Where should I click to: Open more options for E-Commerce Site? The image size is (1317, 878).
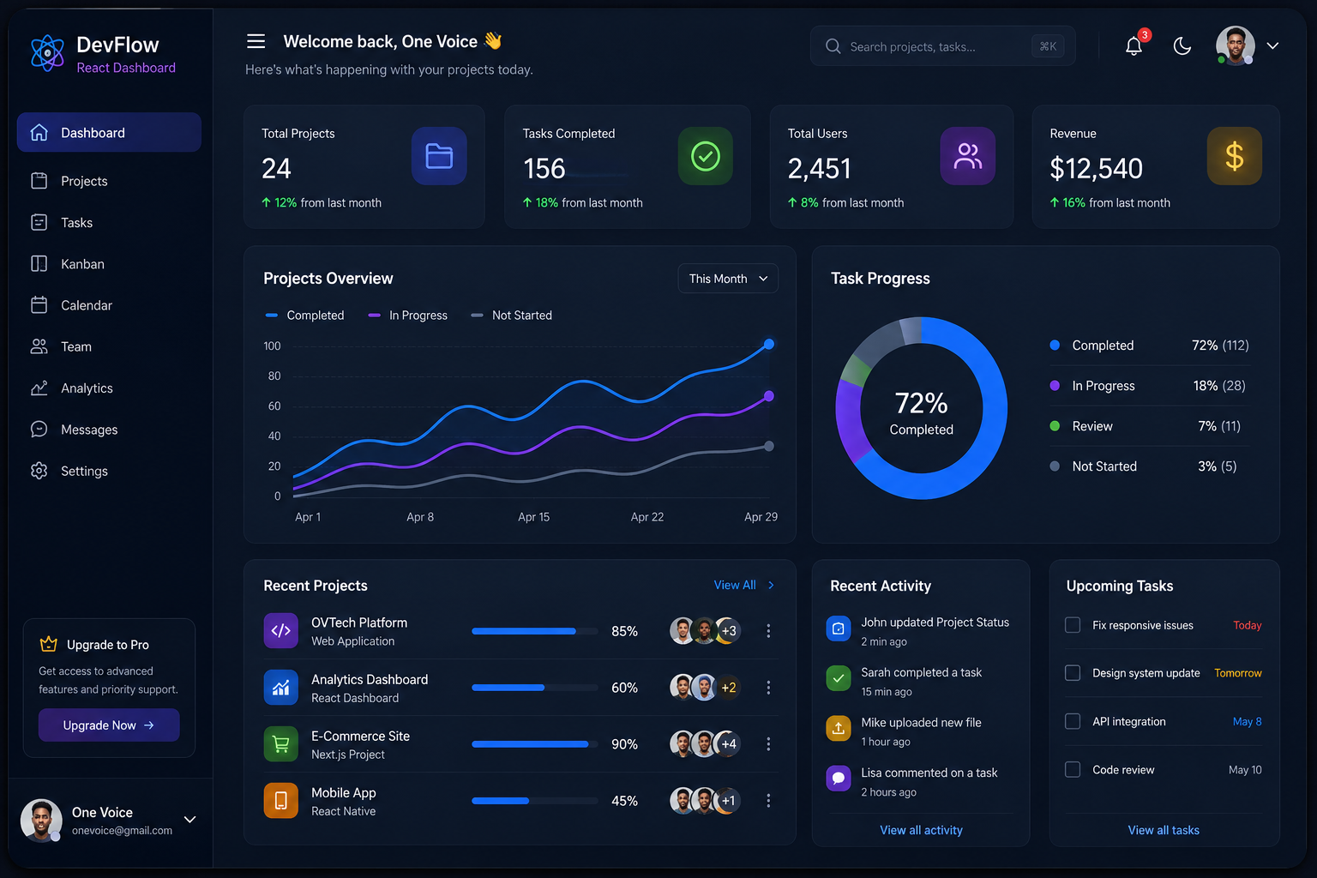[768, 744]
